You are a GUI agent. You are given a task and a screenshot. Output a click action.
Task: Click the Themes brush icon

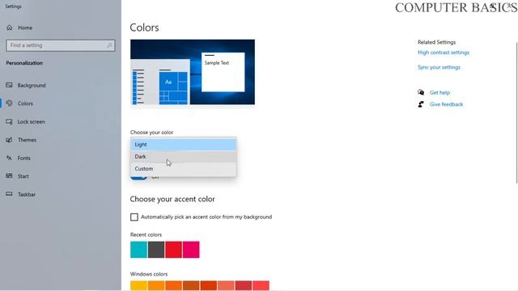tap(9, 140)
